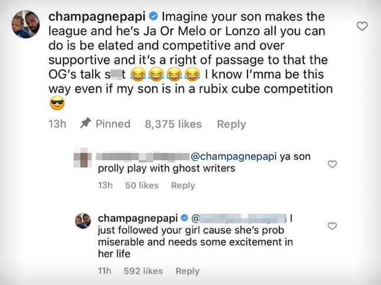Image resolution: width=381 pixels, height=285 pixels.
Task: Click the blurred username of the commenter
Action: (143, 157)
